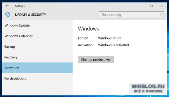Click the 'Settings' window title text
Screen dimensions: 169x97
20,6
